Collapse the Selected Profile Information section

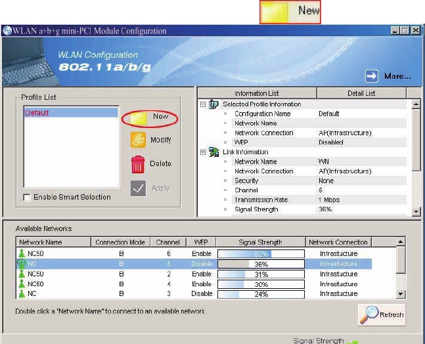pos(203,104)
